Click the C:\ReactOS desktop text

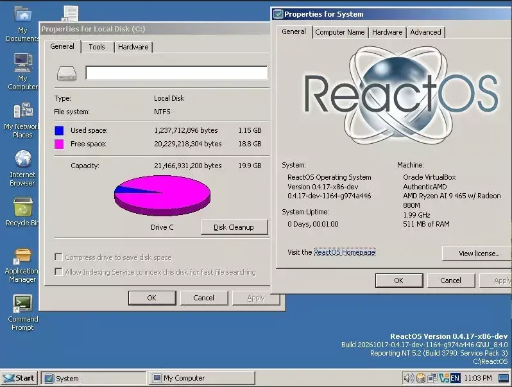[x=490, y=361]
